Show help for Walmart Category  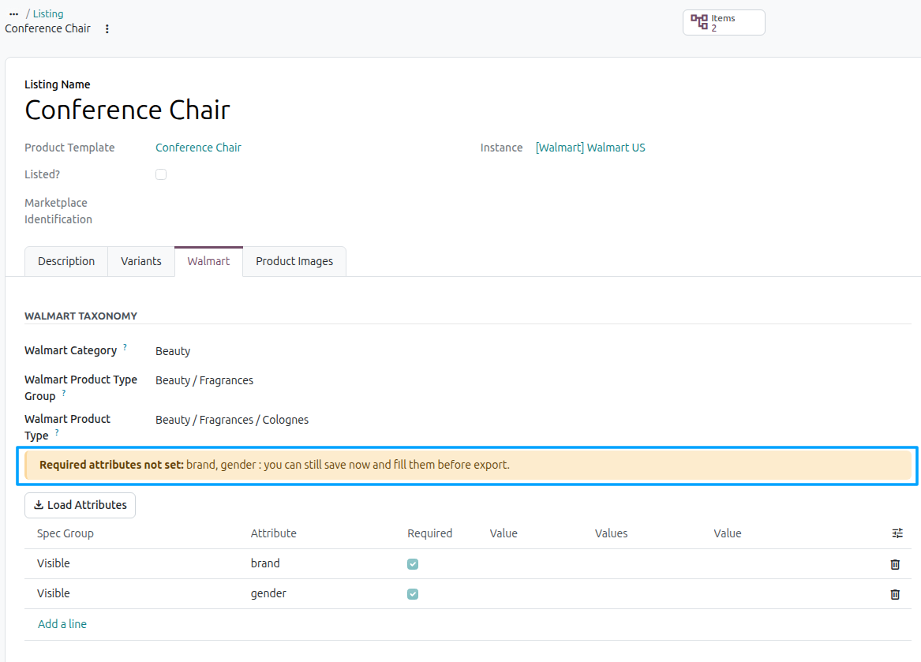pos(125,347)
